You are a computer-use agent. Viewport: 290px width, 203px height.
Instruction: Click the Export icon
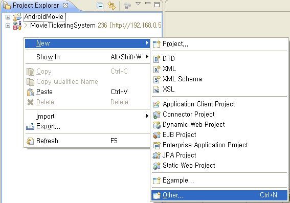30,126
